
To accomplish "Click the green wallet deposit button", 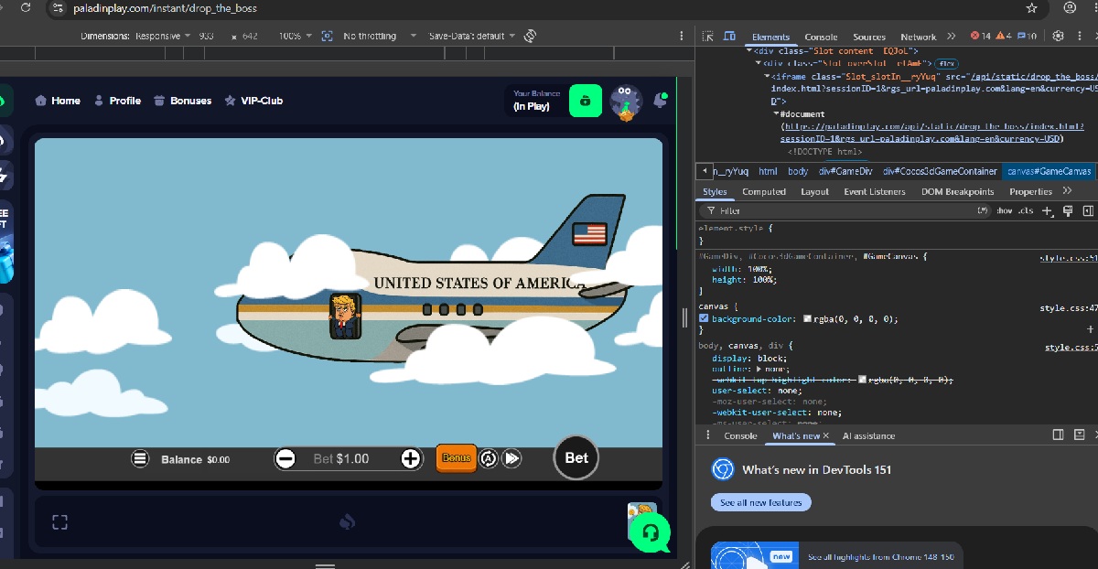I will pos(586,101).
